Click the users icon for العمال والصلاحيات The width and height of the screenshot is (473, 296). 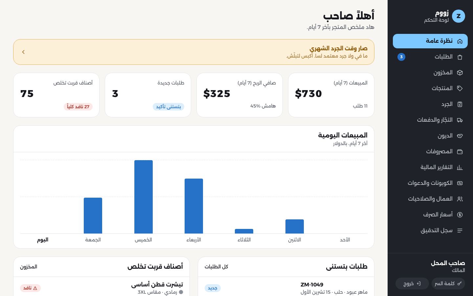pyautogui.click(x=460, y=199)
